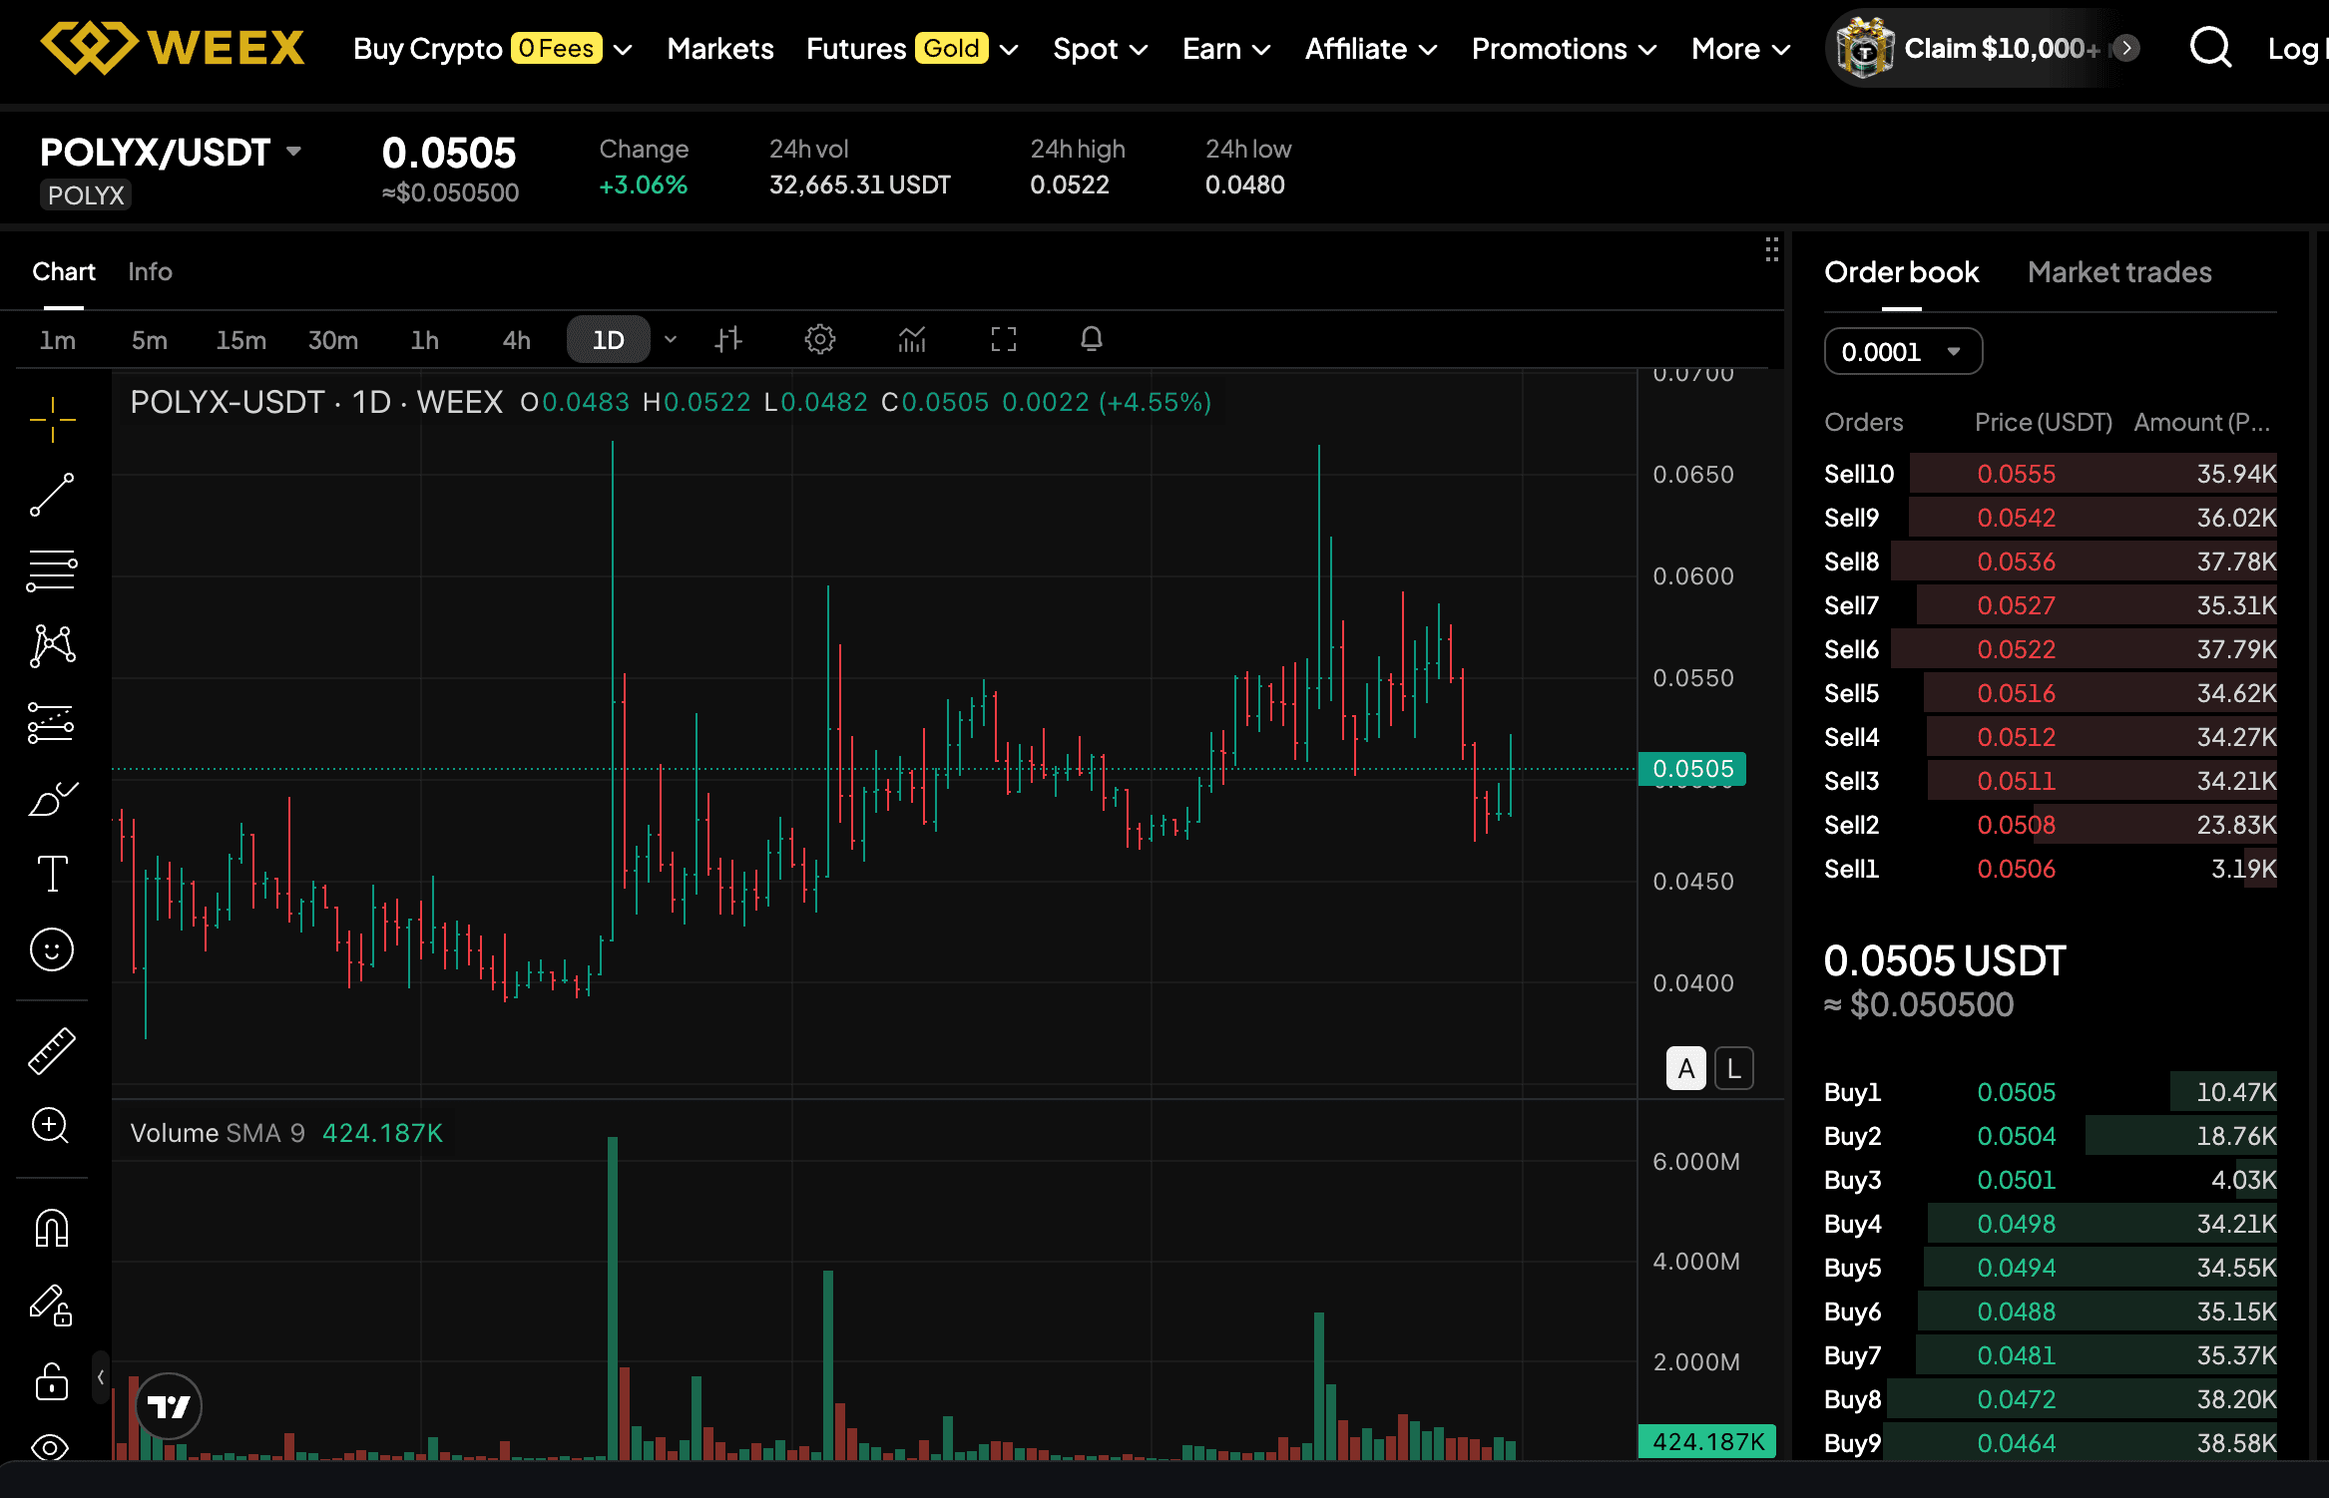Screen dimensions: 2329x1498
Task: Open the 0.0001 price precision dropdown
Action: pos(1903,352)
